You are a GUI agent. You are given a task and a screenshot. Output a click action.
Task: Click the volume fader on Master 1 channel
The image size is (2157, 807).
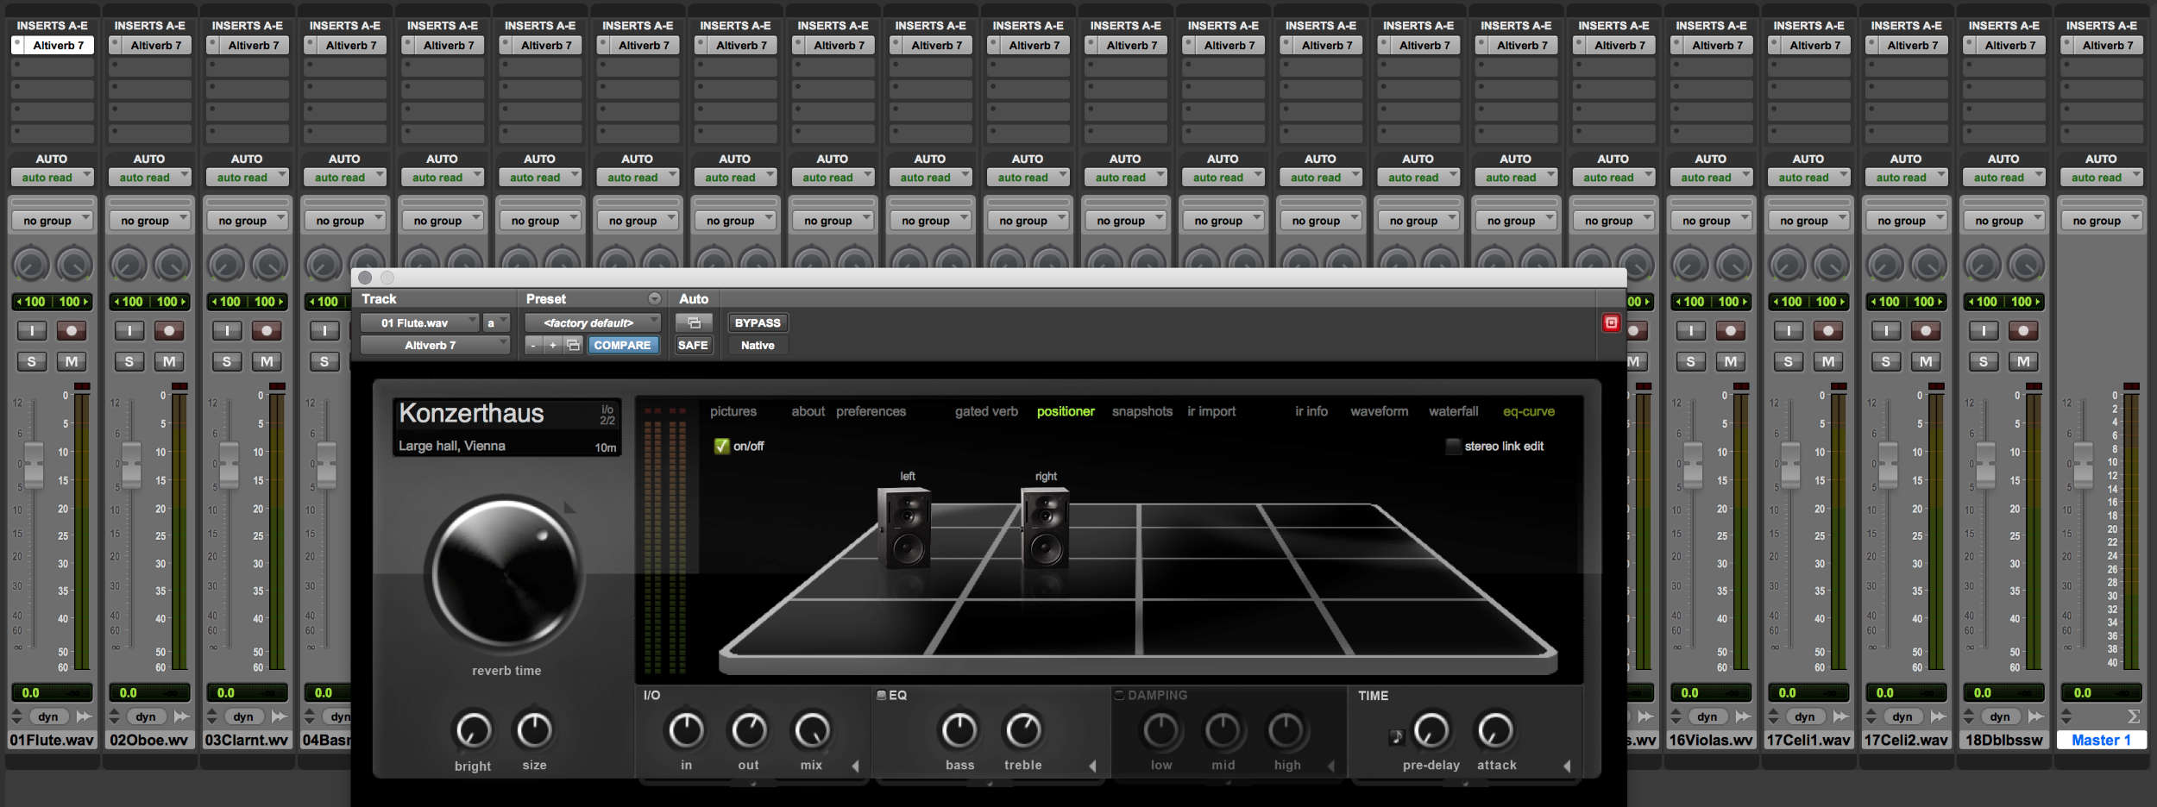click(x=2083, y=466)
